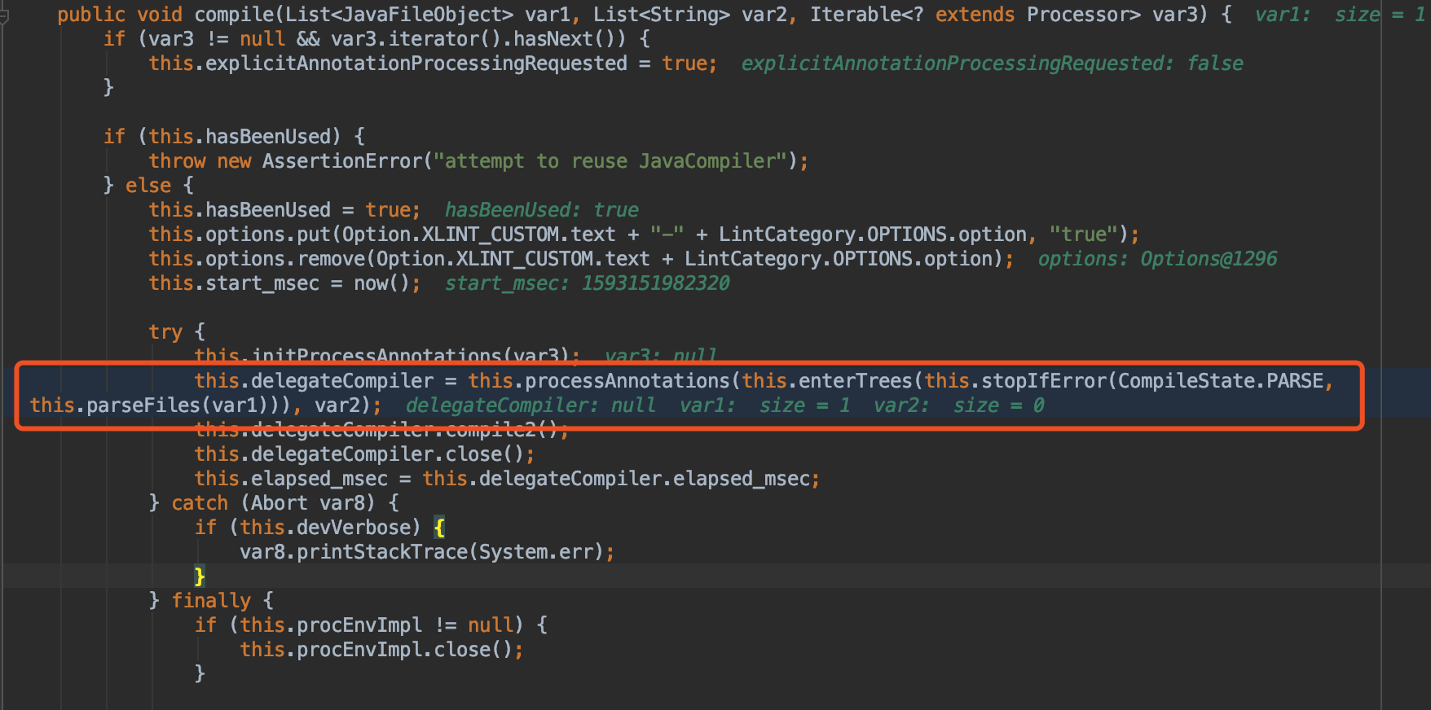The height and width of the screenshot is (710, 1431).
Task: Click string "attempt to reuse JavaCompiler"
Action: (x=610, y=161)
